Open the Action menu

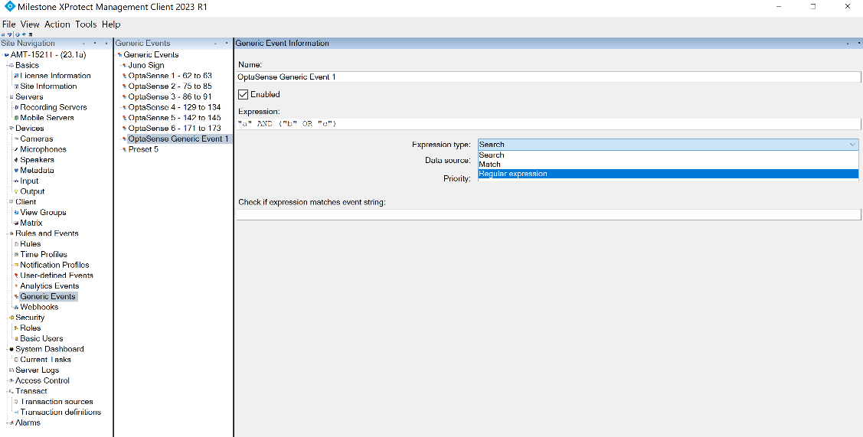coord(57,24)
